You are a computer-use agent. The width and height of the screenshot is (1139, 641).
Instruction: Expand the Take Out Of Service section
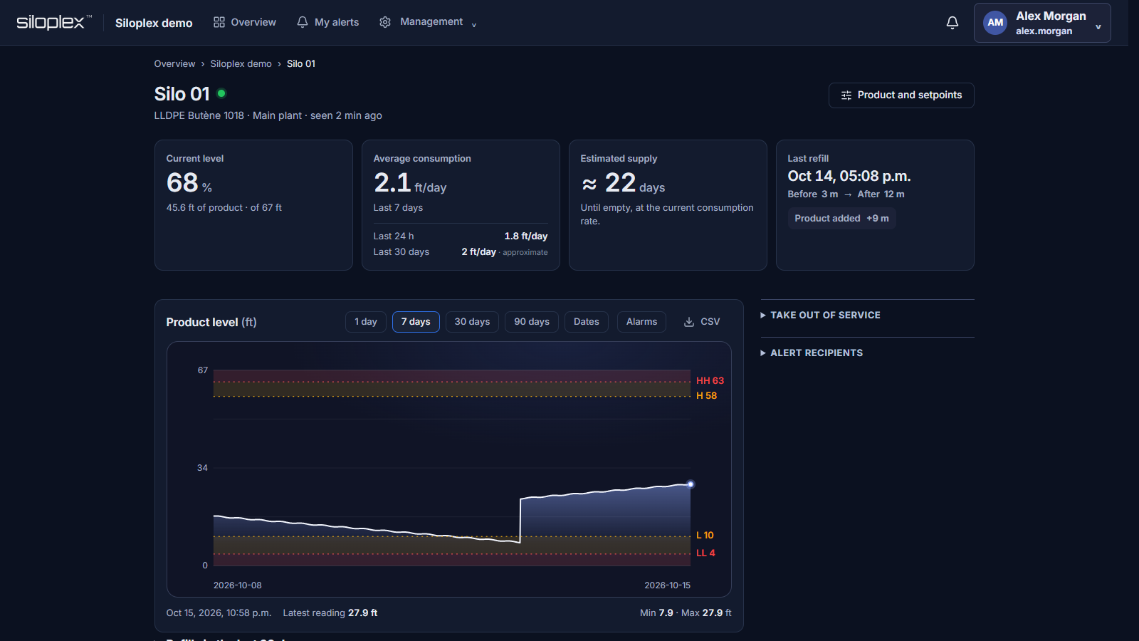point(821,315)
